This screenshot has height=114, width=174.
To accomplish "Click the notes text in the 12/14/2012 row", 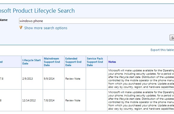I will tap(141, 100).
